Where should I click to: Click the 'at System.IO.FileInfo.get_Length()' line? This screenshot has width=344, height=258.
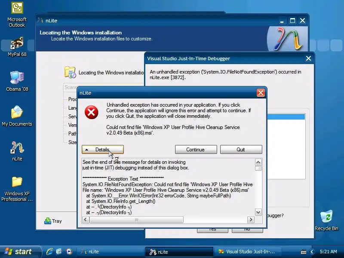(121, 201)
